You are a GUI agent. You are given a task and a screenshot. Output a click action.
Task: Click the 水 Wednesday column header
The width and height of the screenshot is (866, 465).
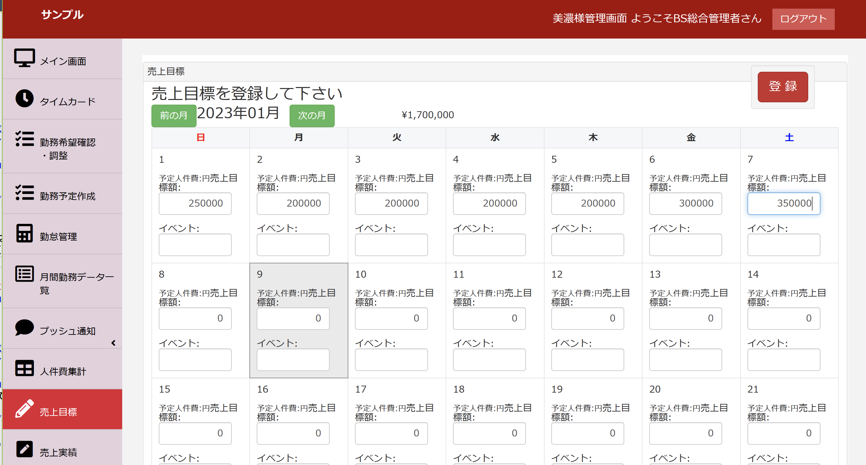[x=495, y=138]
